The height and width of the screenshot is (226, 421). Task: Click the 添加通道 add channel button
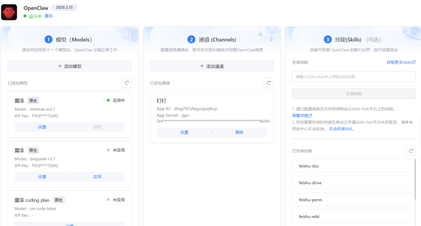click(212, 66)
